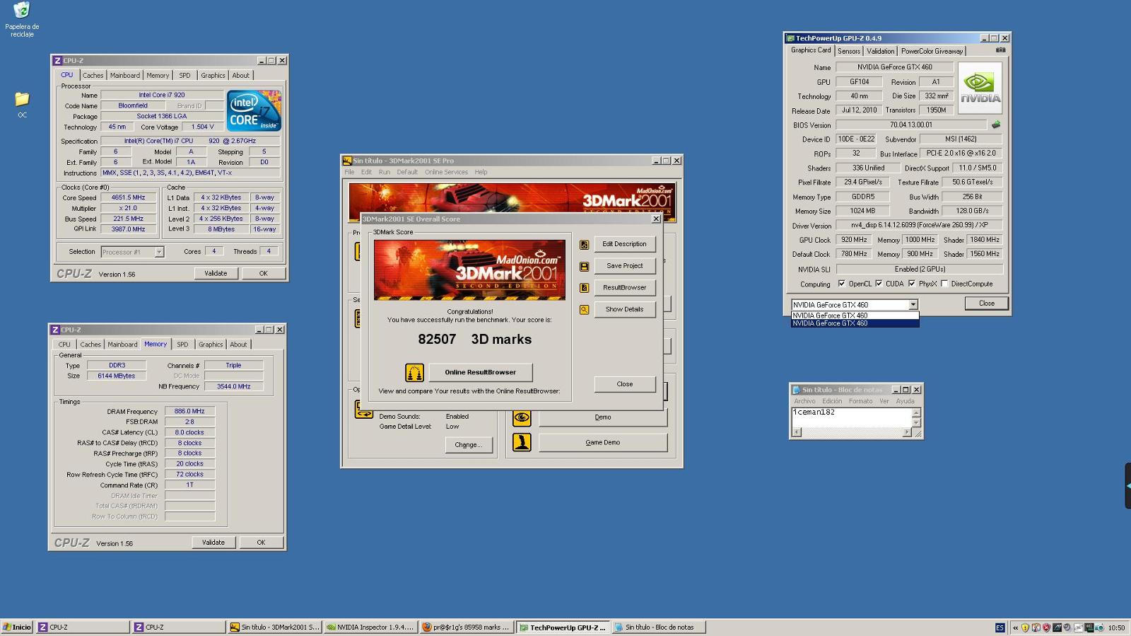Open the Ayuda menu in Notepad
Viewport: 1131px width, 636px height.
pos(905,401)
